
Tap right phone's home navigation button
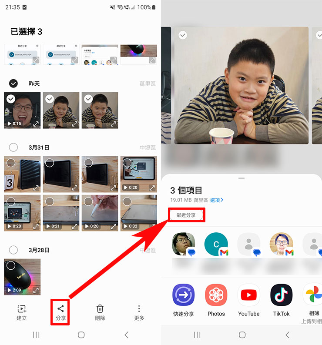tap(242, 335)
